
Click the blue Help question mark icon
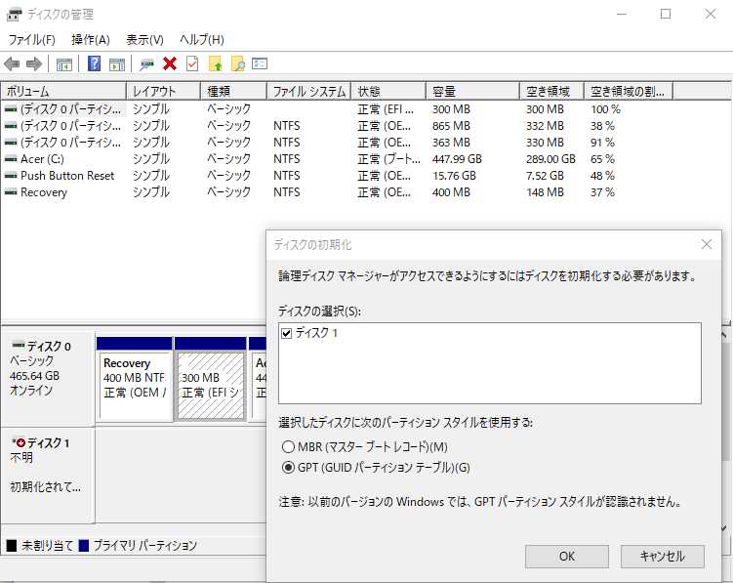(95, 63)
